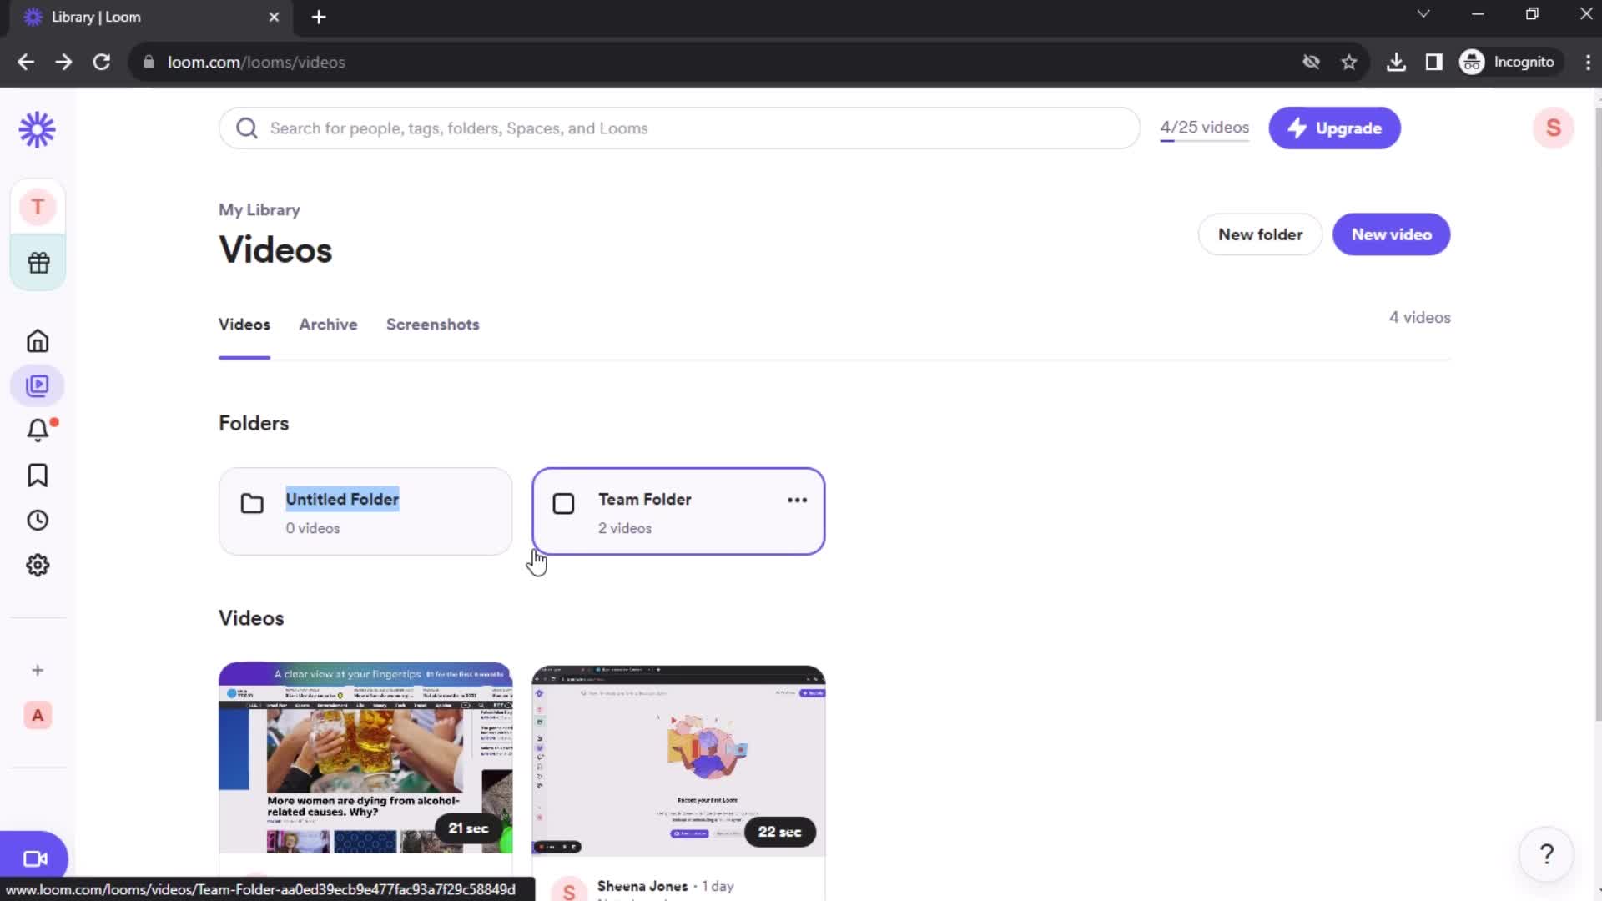1602x901 pixels.
Task: Click the Team Folder options ellipsis
Action: 798,500
